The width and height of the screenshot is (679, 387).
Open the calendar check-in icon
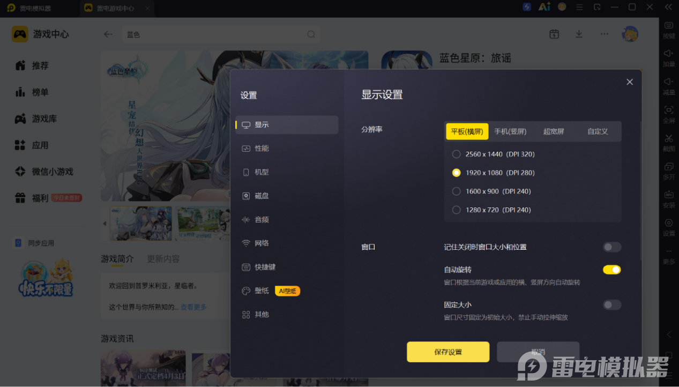554,34
